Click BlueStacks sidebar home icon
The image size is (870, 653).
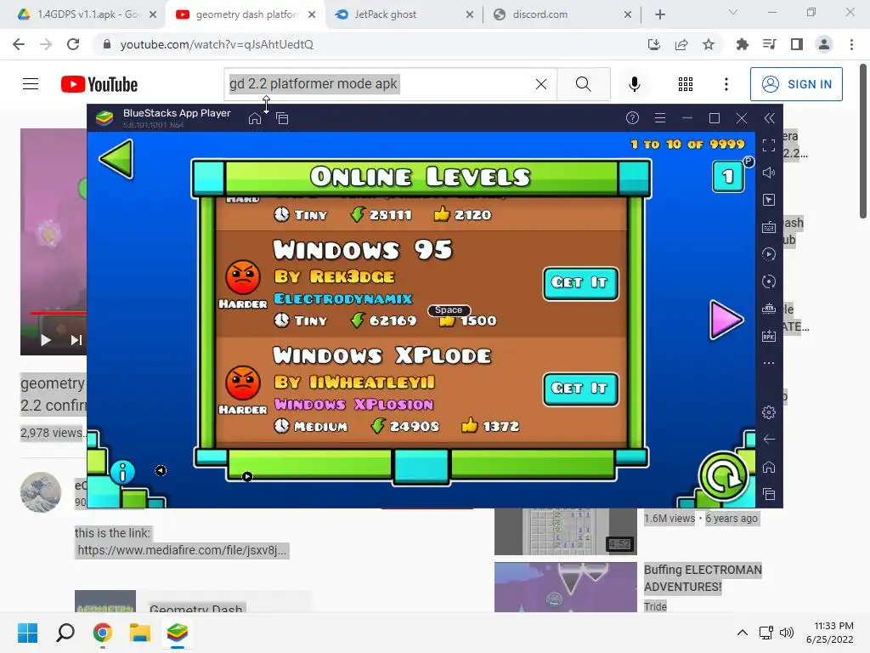tap(769, 467)
